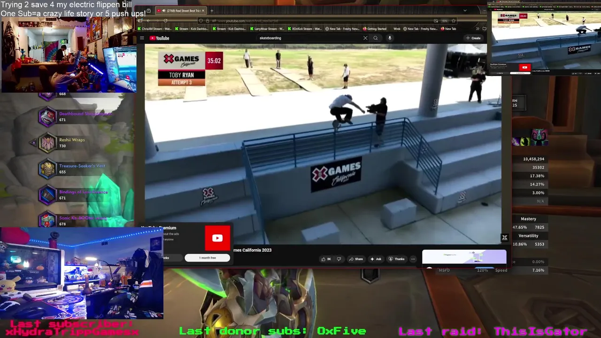Click the Treasure-Seeker's Vest item name
The width and height of the screenshot is (601, 338).
[82, 166]
